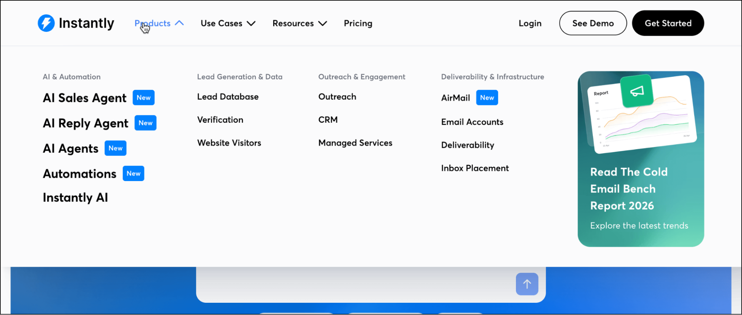The image size is (742, 315).
Task: Click the New badge beside AI Agents
Action: pos(115,148)
